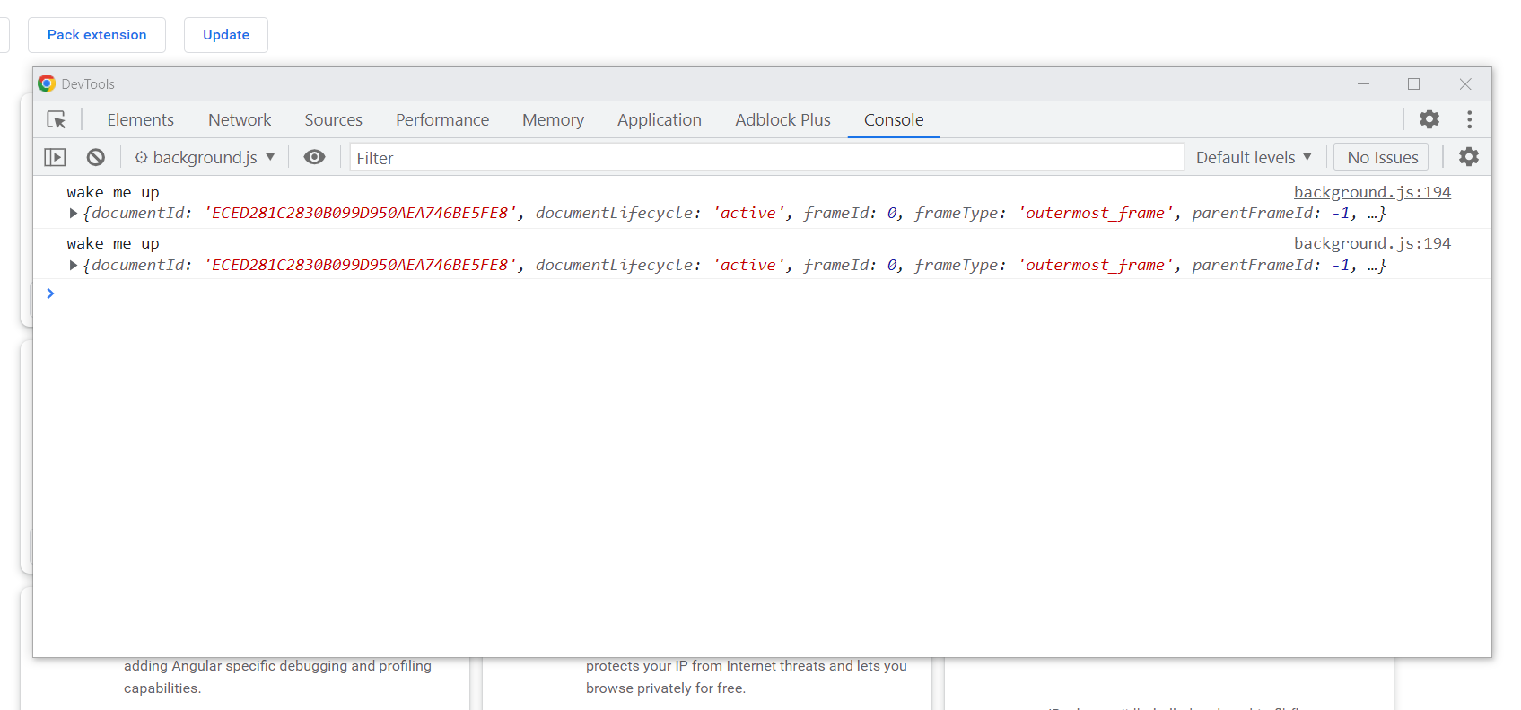
Task: Open console settings gear next to No Issues
Action: pos(1469,157)
